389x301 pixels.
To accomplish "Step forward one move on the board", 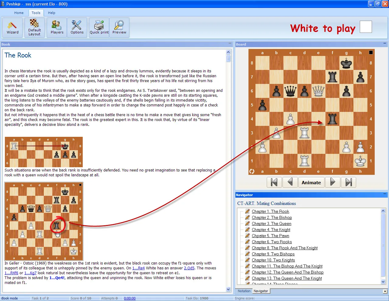I will 333,182.
